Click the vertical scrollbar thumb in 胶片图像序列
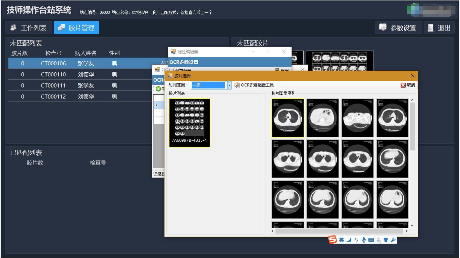The height and width of the screenshot is (258, 460). (x=412, y=126)
